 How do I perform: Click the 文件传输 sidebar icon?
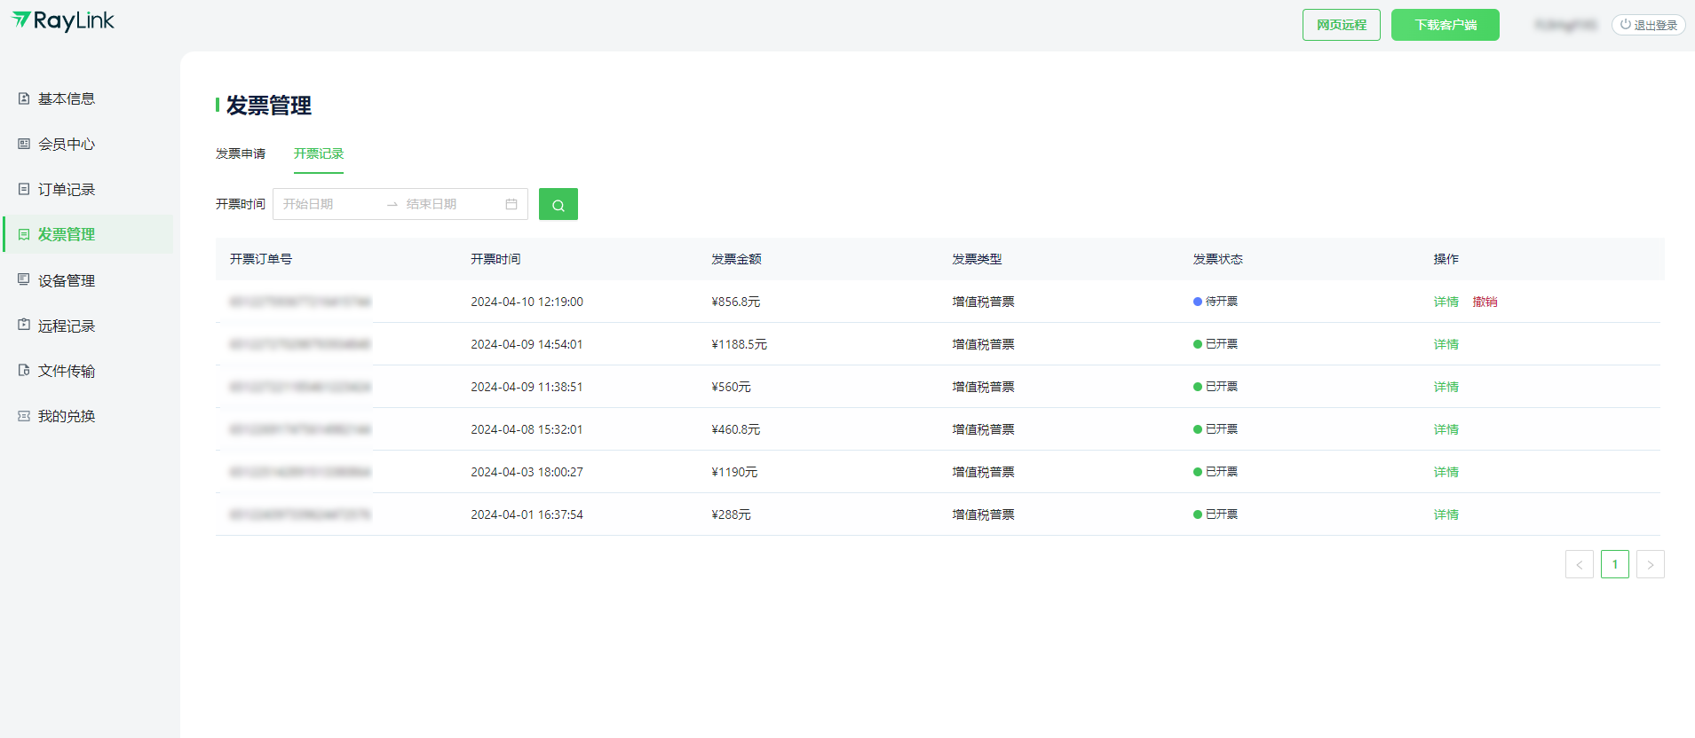(x=24, y=370)
